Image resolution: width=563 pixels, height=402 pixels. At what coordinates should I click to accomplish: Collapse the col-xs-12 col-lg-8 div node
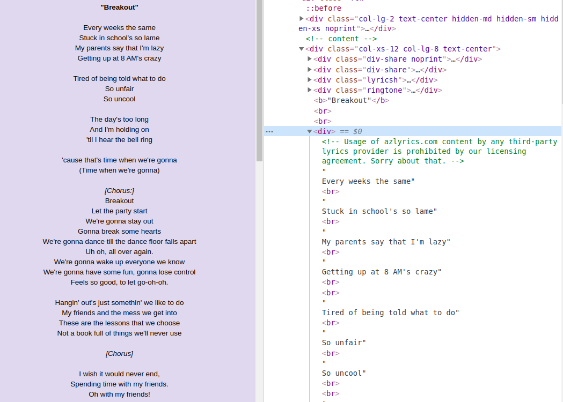302,49
